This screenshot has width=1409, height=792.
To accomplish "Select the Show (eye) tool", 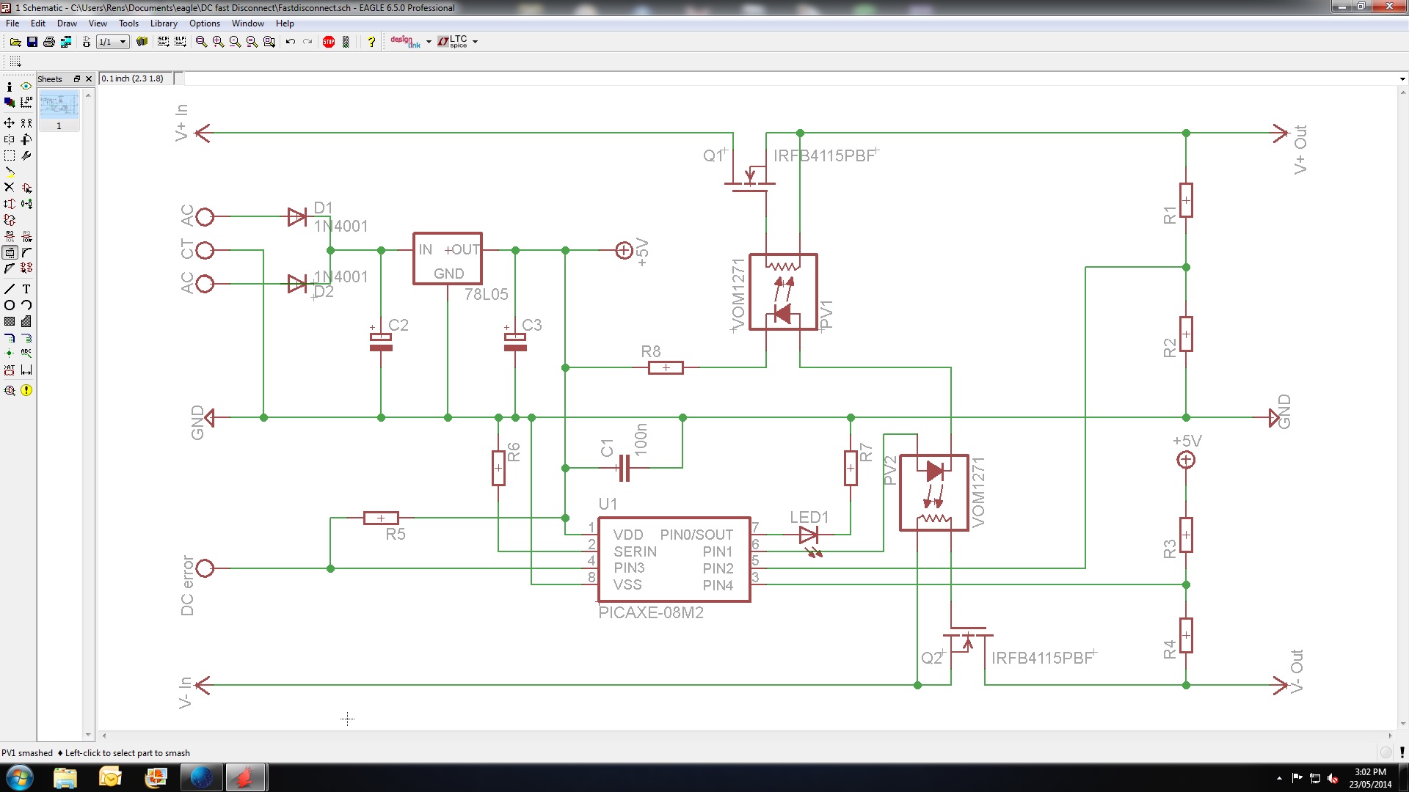I will tap(26, 87).
